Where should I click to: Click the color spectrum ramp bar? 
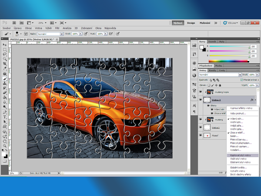click(x=229, y=61)
